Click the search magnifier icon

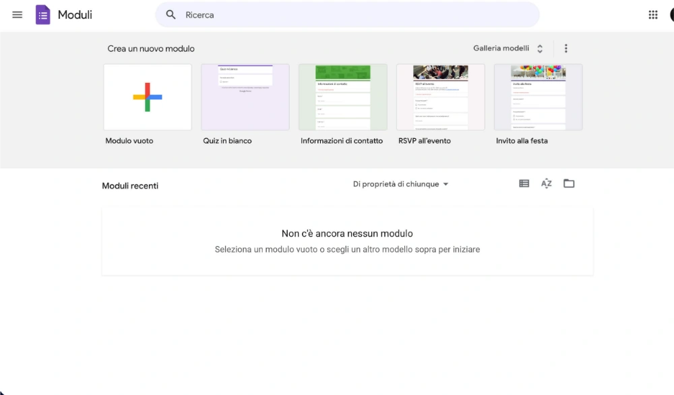click(171, 15)
